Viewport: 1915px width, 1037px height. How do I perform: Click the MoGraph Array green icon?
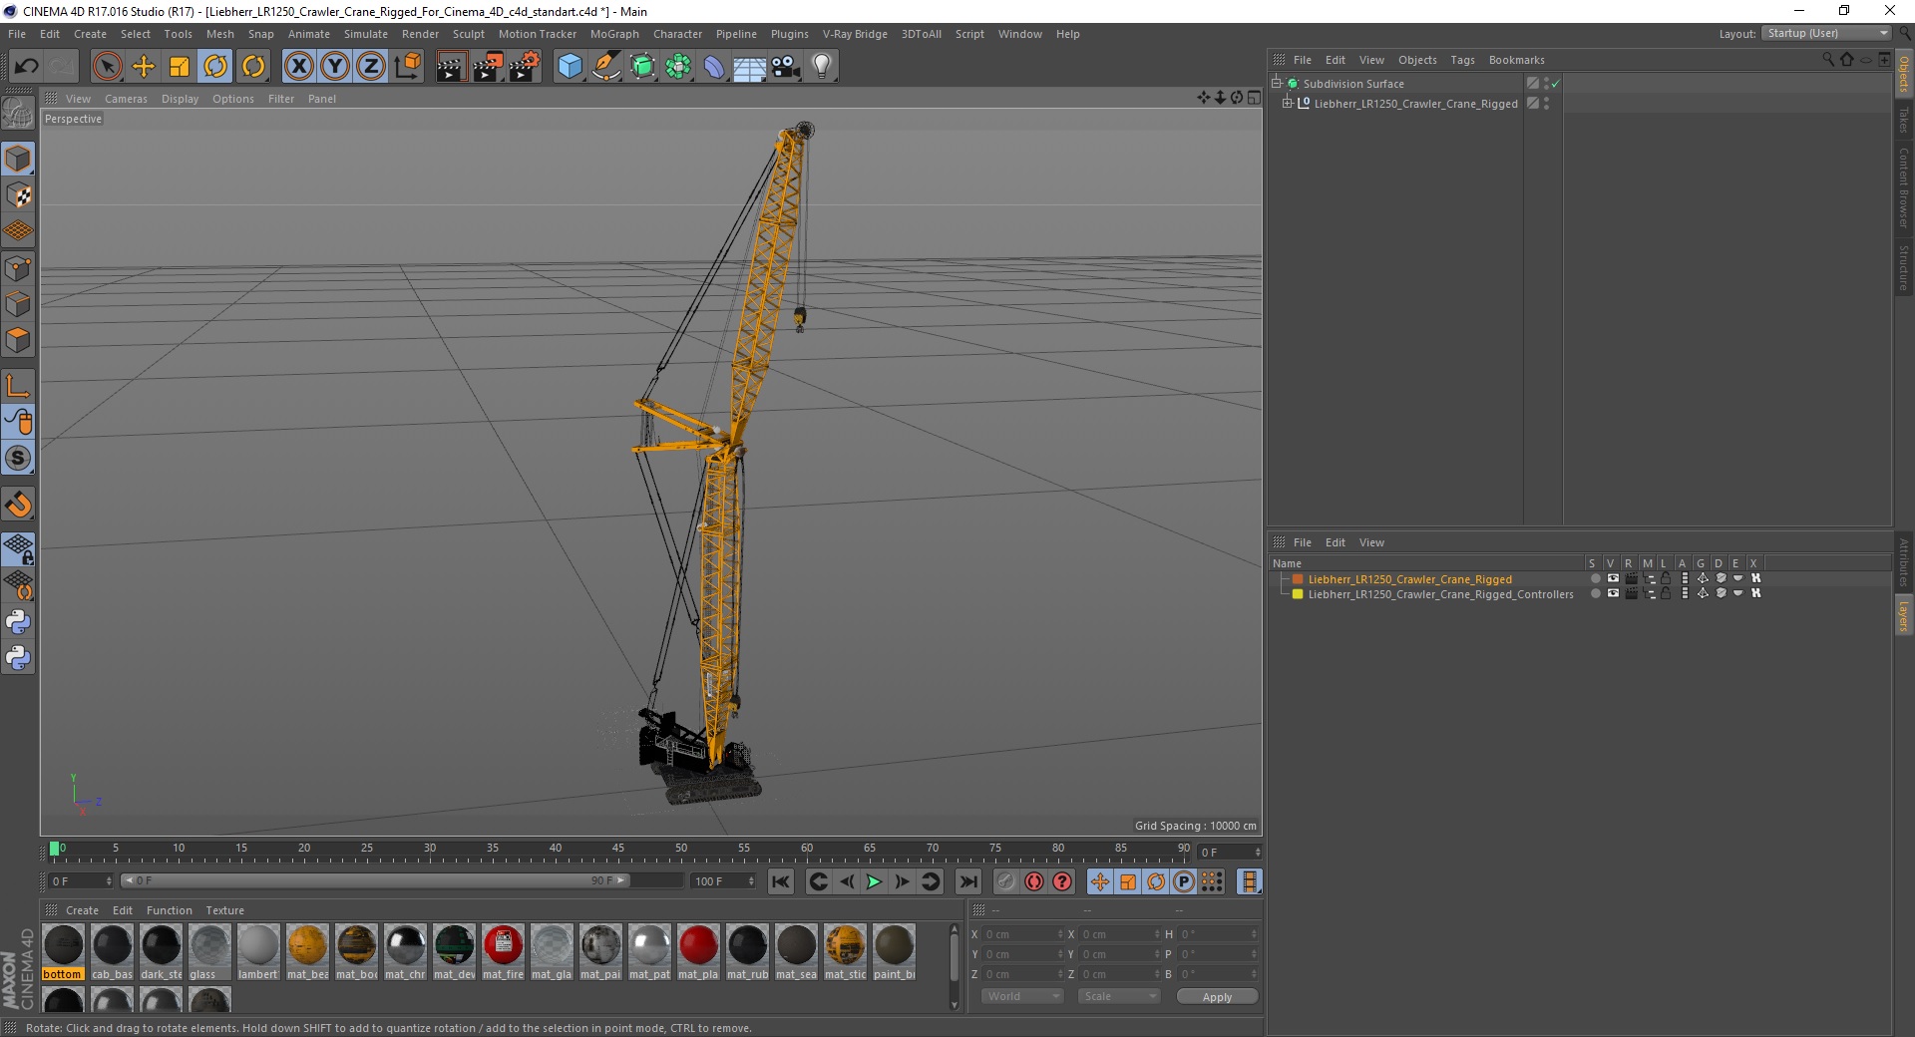point(678,67)
